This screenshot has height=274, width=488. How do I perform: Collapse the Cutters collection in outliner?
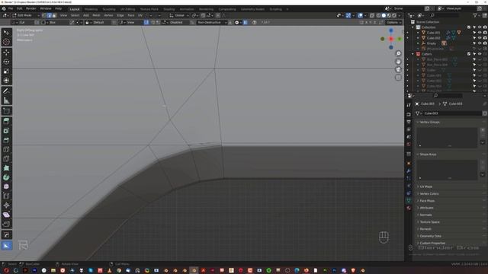(413, 54)
